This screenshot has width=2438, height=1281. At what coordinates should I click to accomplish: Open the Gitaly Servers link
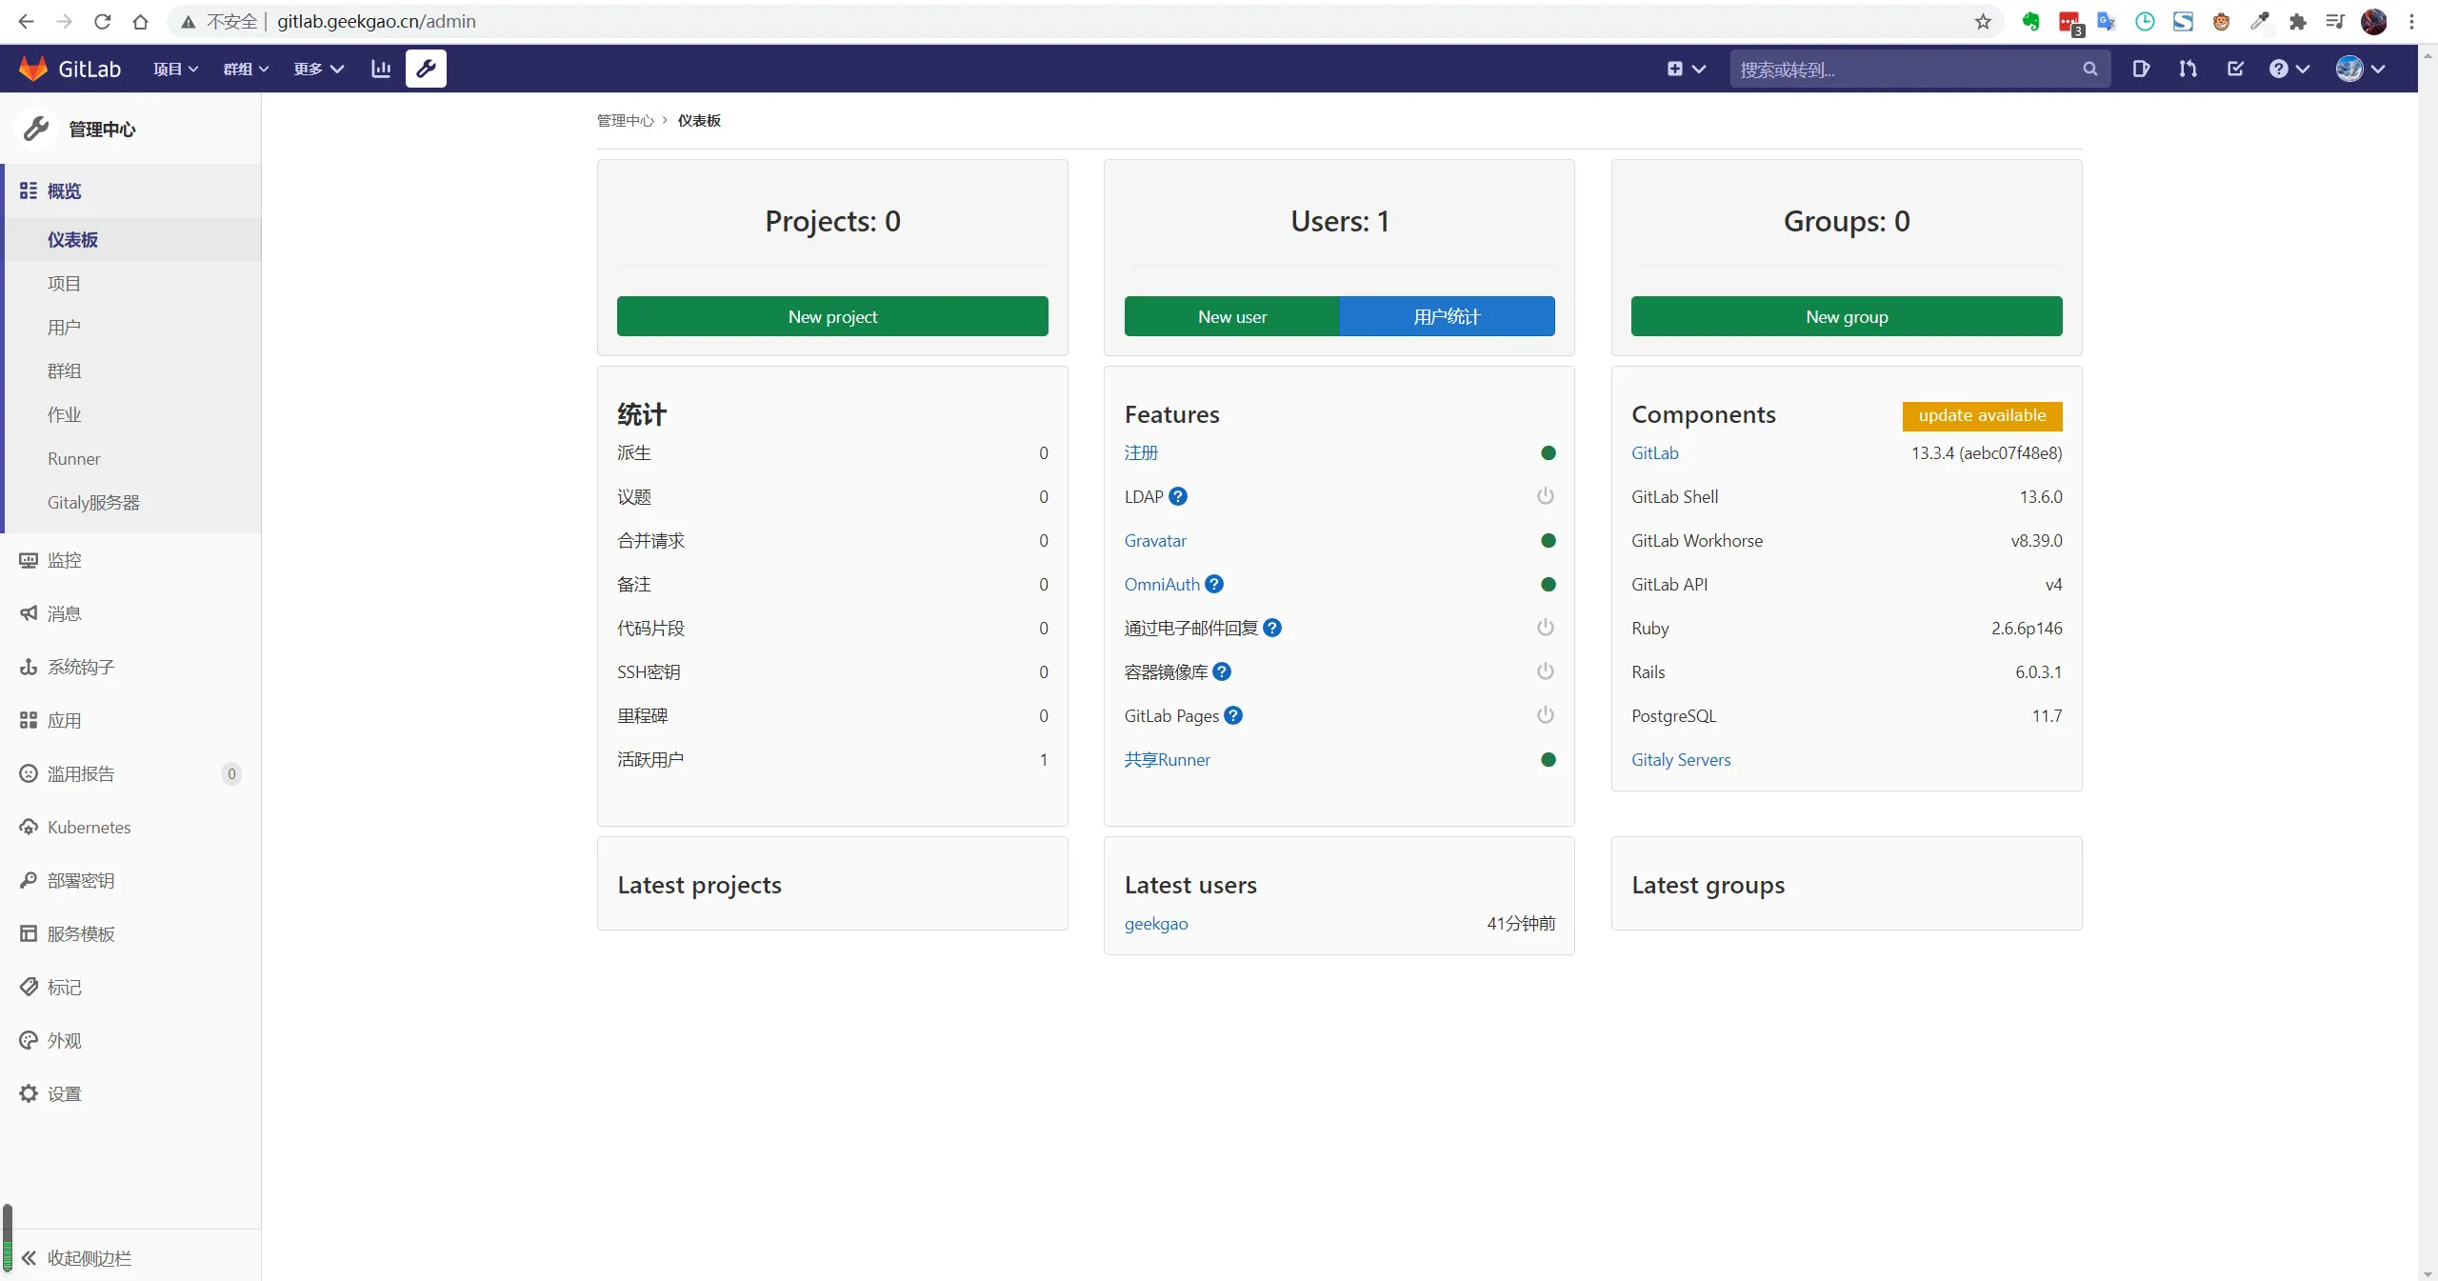pyautogui.click(x=1681, y=759)
